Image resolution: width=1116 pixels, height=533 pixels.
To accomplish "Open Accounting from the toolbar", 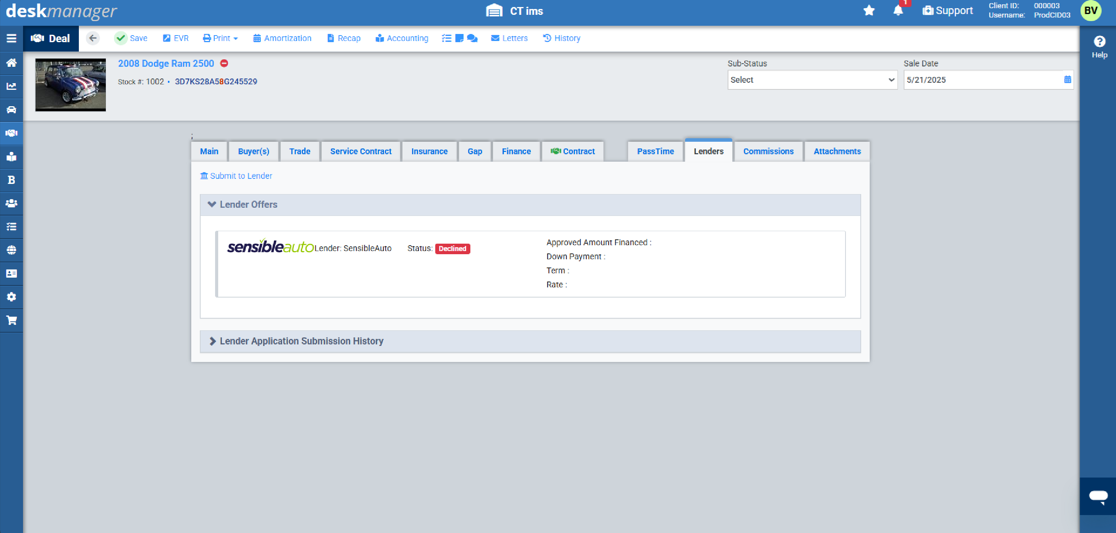I will point(402,38).
